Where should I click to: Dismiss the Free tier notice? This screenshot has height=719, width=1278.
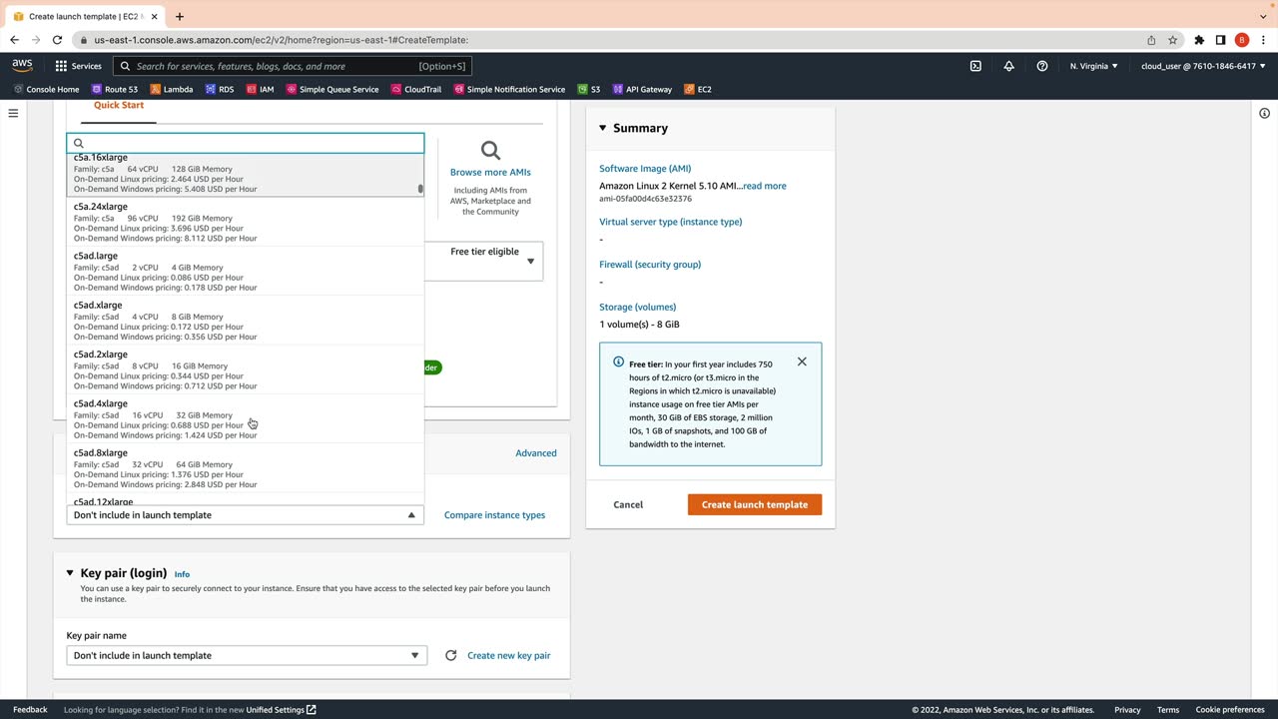point(802,361)
